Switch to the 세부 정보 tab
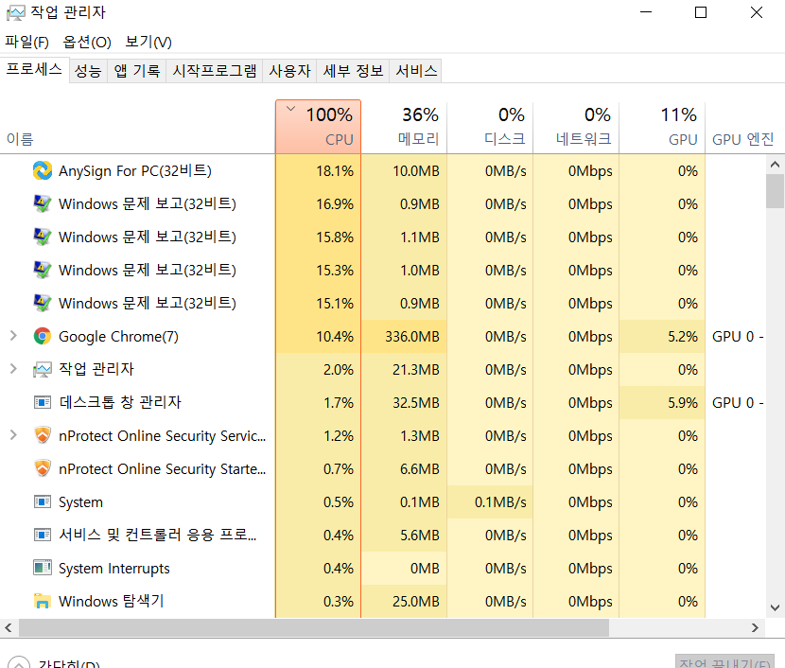 click(353, 71)
